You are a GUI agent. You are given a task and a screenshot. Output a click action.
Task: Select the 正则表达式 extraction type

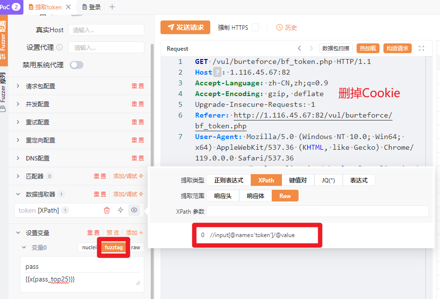(x=228, y=180)
